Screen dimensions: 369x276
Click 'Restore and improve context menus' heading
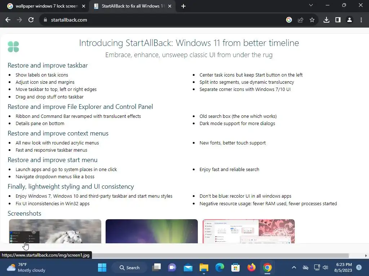(x=58, y=133)
